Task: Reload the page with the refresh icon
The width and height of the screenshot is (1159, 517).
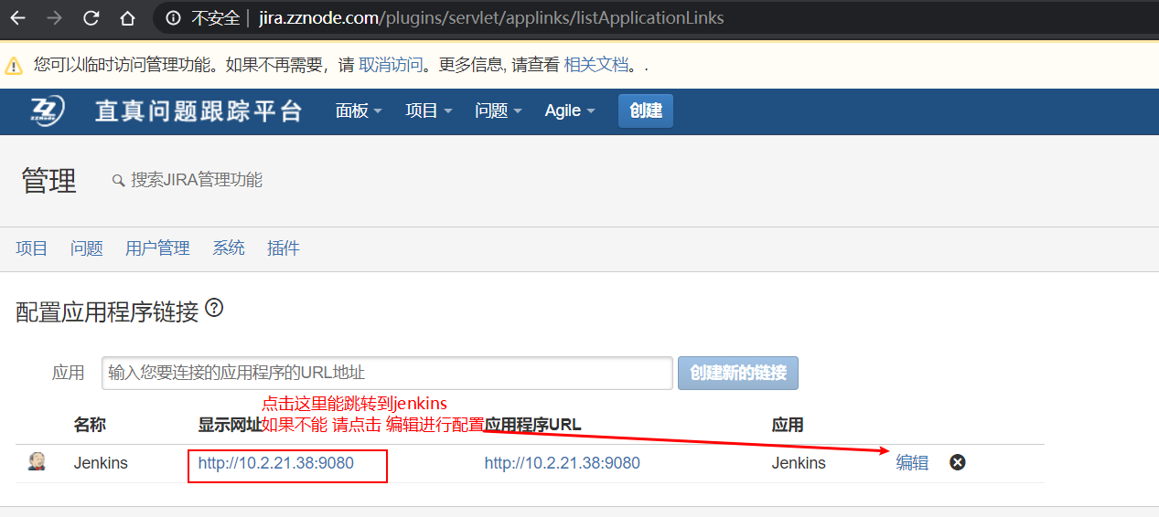Action: pyautogui.click(x=91, y=18)
